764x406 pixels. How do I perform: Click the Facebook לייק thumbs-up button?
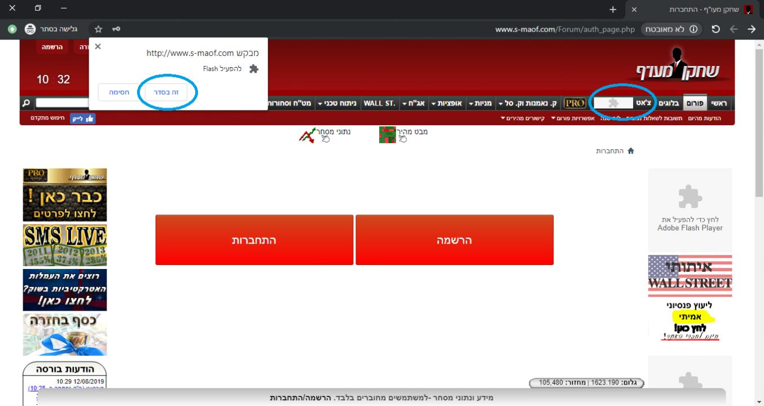click(x=82, y=118)
